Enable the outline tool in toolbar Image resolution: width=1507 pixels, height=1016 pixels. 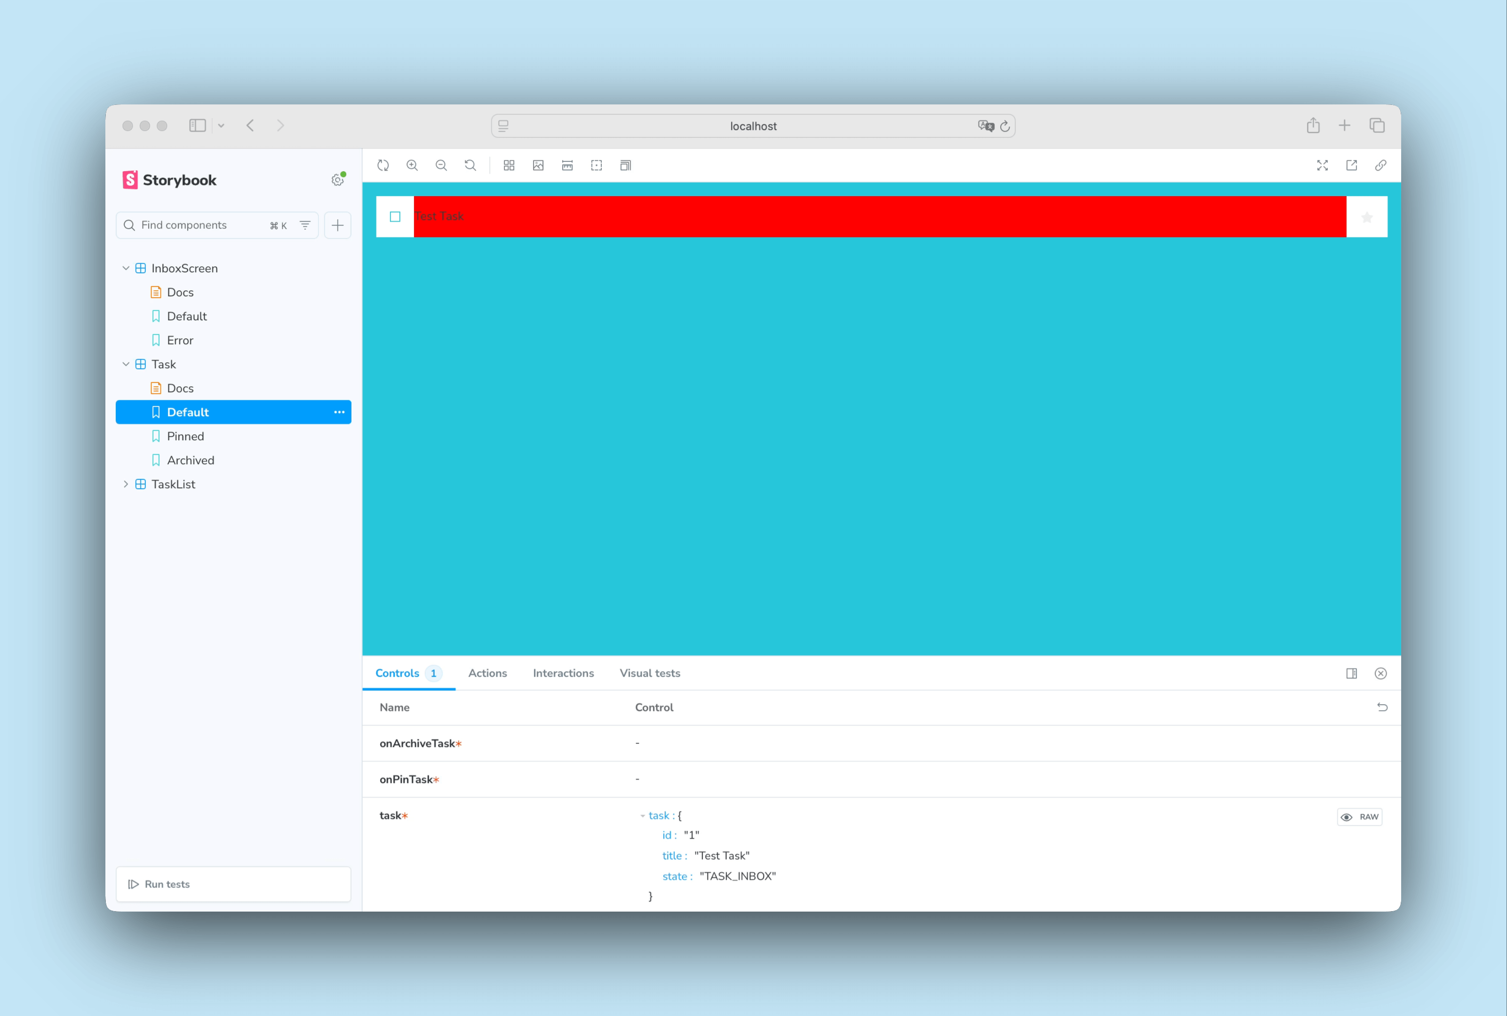coord(596,165)
